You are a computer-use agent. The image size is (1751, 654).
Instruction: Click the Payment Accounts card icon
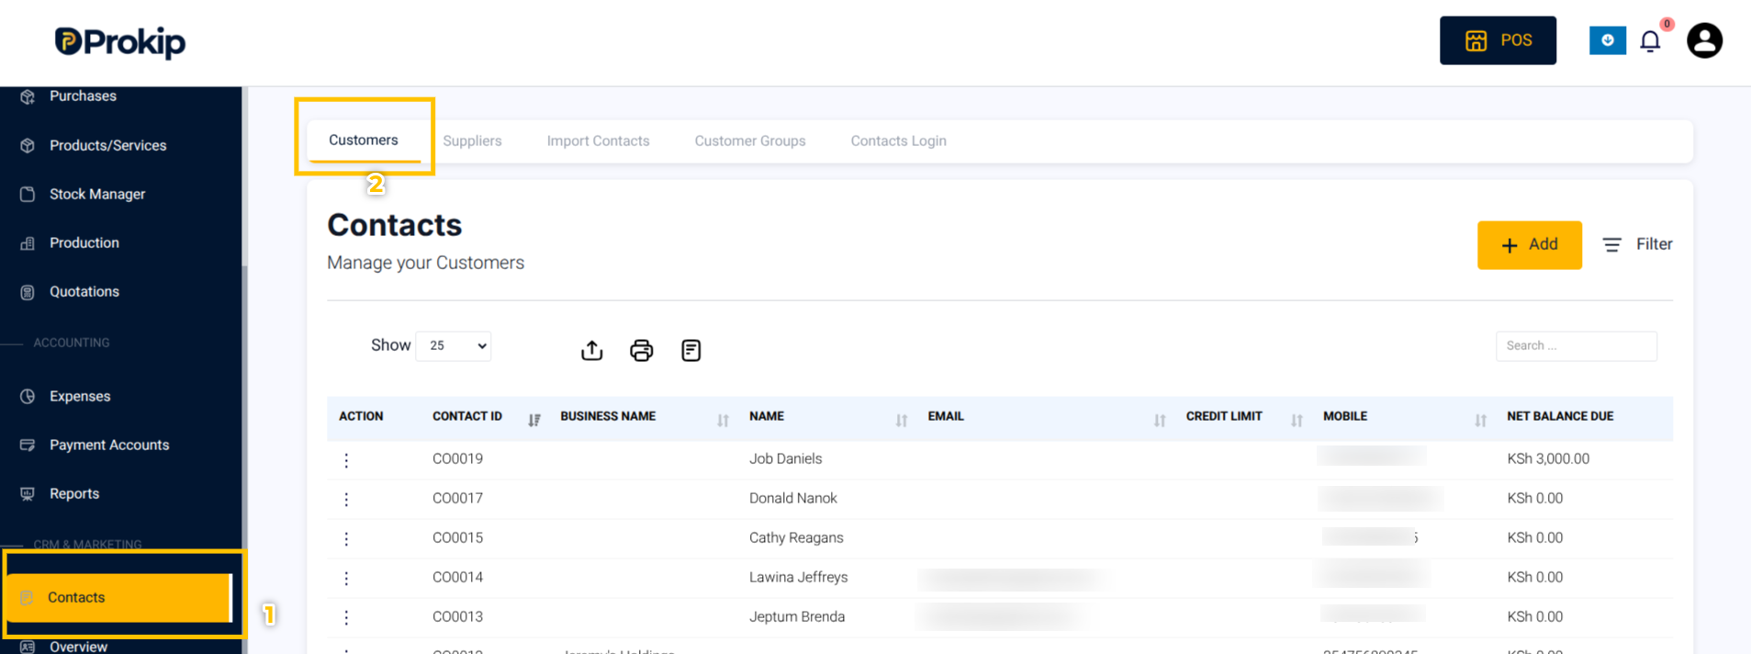tap(28, 445)
